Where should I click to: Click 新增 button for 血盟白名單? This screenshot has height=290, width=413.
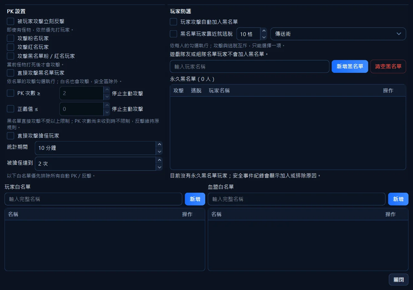(398, 199)
